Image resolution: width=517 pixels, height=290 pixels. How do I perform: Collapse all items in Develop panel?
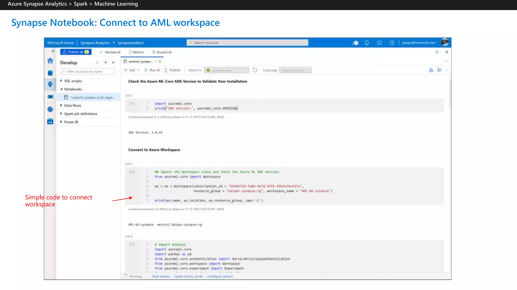click(x=106, y=62)
